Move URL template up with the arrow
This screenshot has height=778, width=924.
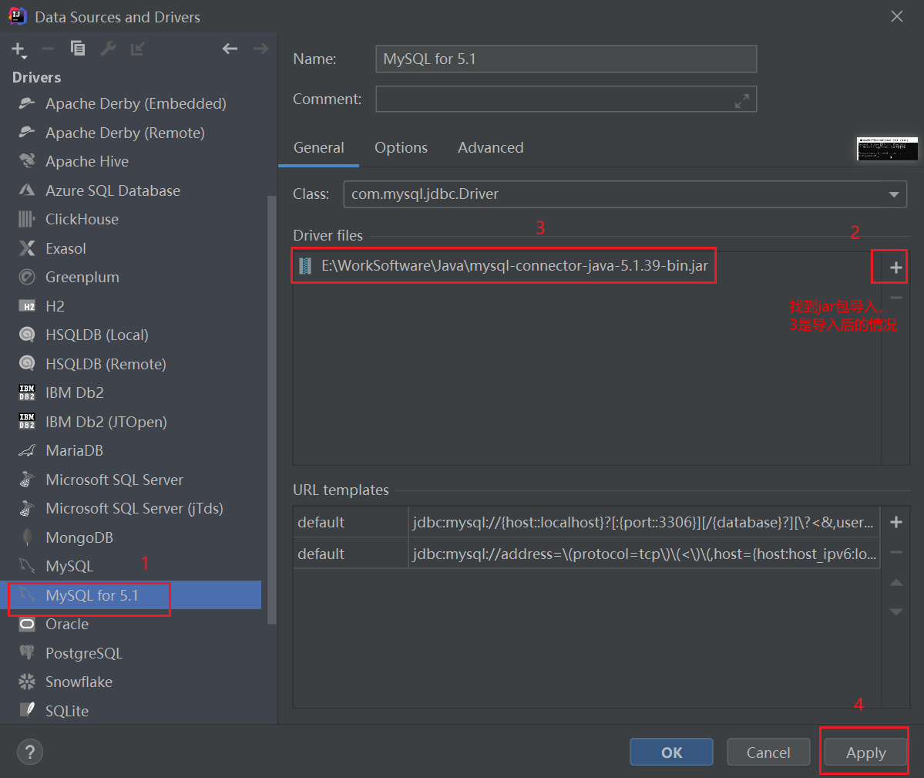click(x=895, y=582)
